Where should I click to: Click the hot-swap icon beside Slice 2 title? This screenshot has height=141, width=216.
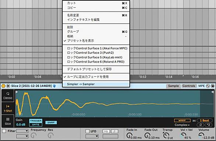55,86
